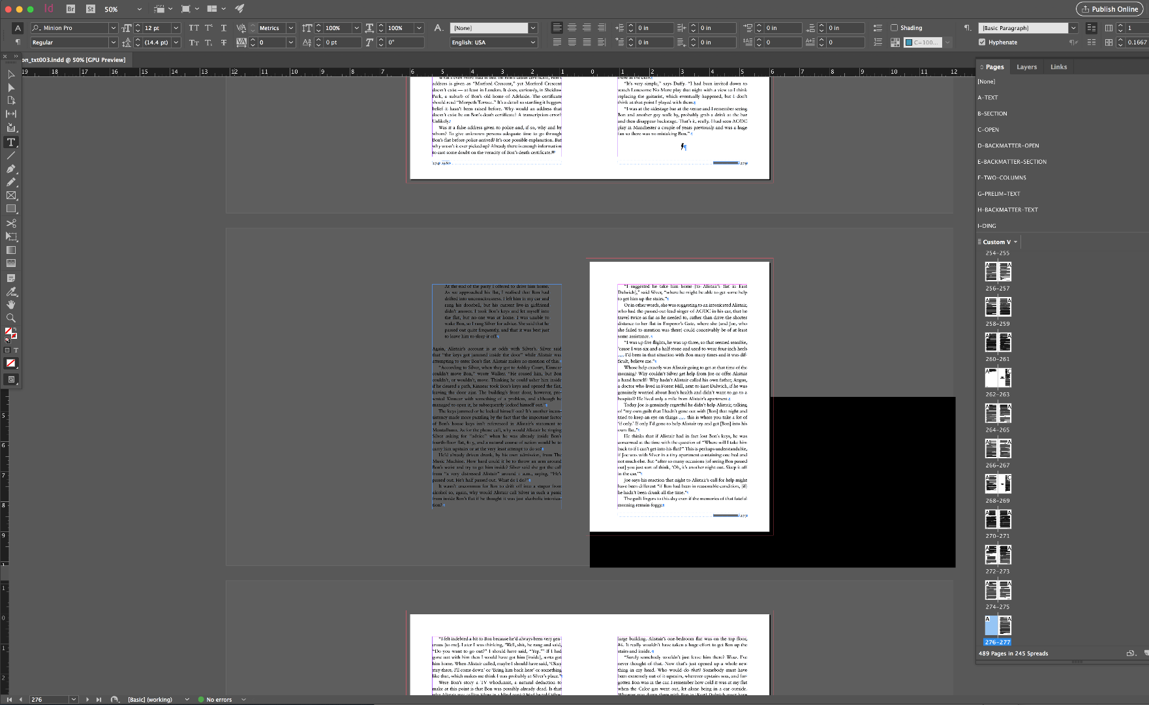Click the Apply None color swatch
1149x705 pixels.
pyautogui.click(x=11, y=363)
